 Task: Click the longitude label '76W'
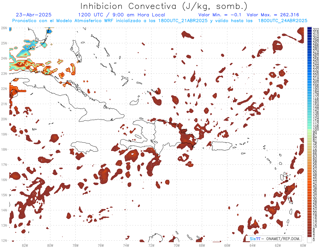(x=101, y=245)
